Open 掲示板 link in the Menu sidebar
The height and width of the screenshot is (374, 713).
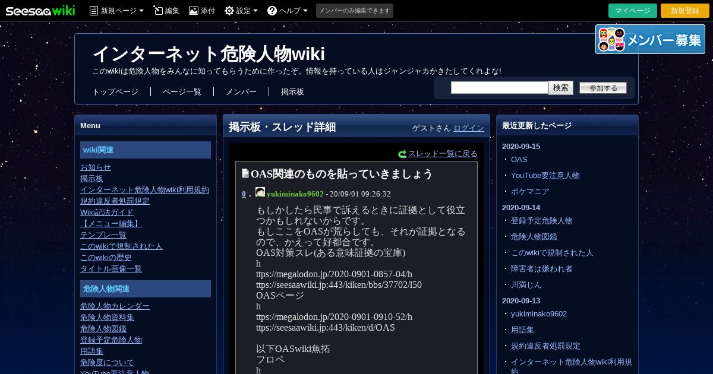(x=92, y=179)
